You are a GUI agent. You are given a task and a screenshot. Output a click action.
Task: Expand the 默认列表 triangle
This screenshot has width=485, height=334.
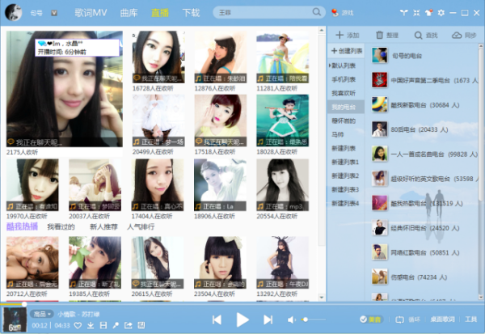(x=330, y=66)
